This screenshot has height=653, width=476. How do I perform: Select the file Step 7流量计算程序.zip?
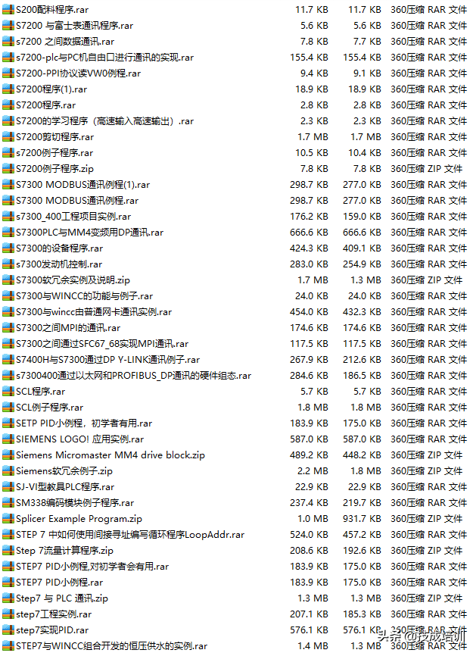(x=64, y=550)
